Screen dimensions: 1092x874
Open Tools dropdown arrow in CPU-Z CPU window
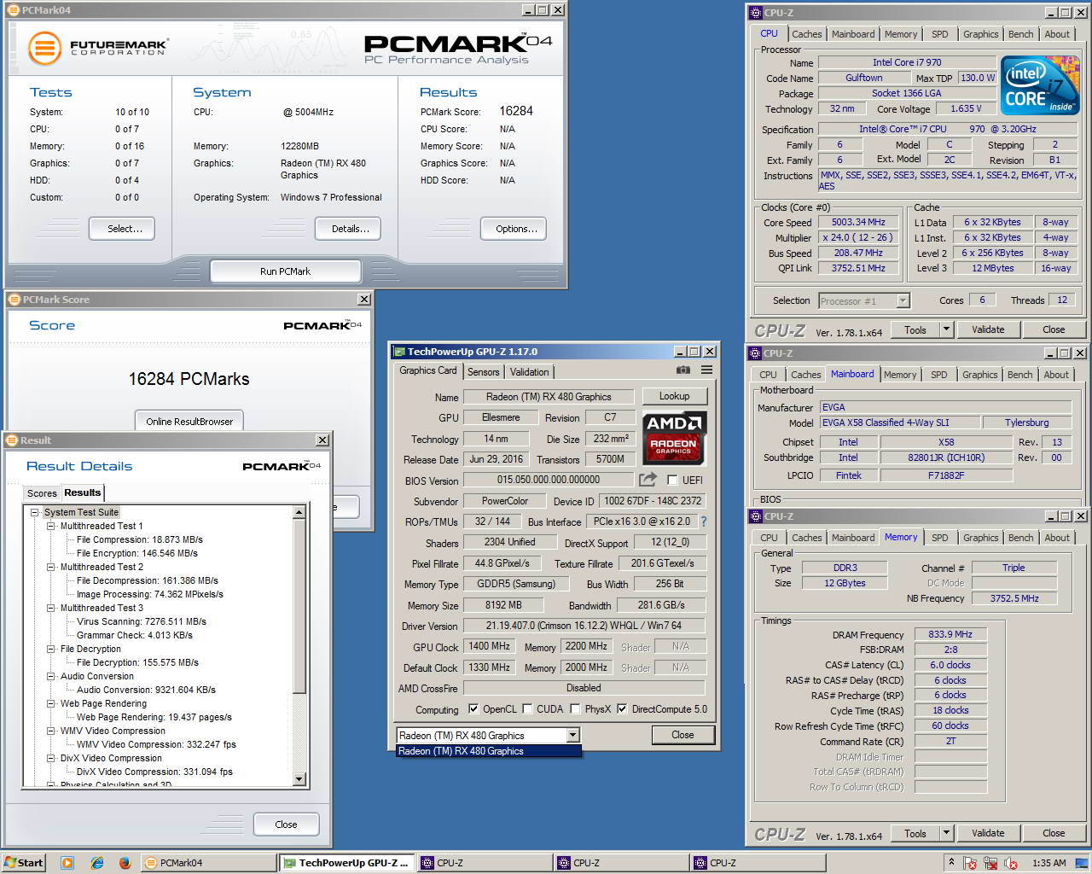(x=945, y=329)
